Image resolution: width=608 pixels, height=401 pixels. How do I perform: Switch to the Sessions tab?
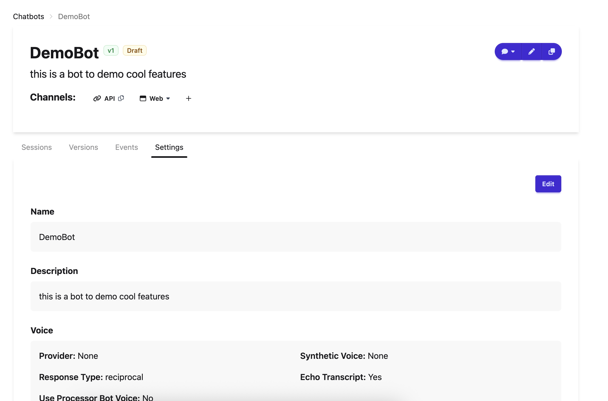(37, 147)
